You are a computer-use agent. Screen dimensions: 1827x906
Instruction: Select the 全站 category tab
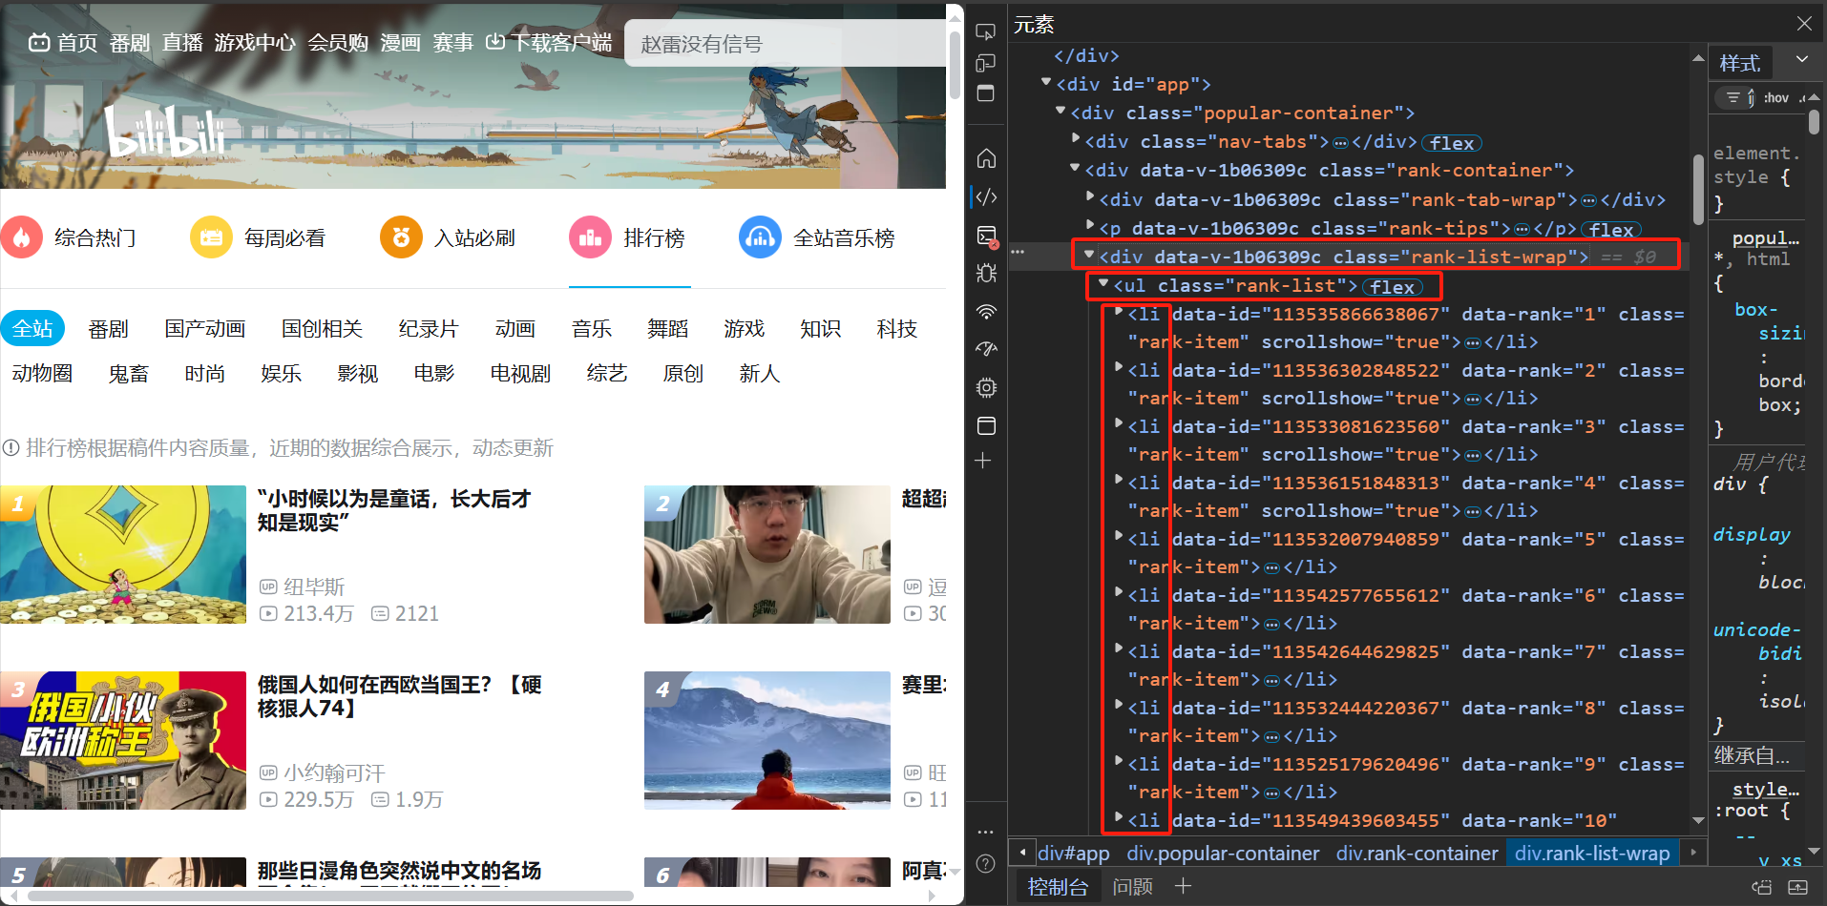click(32, 328)
